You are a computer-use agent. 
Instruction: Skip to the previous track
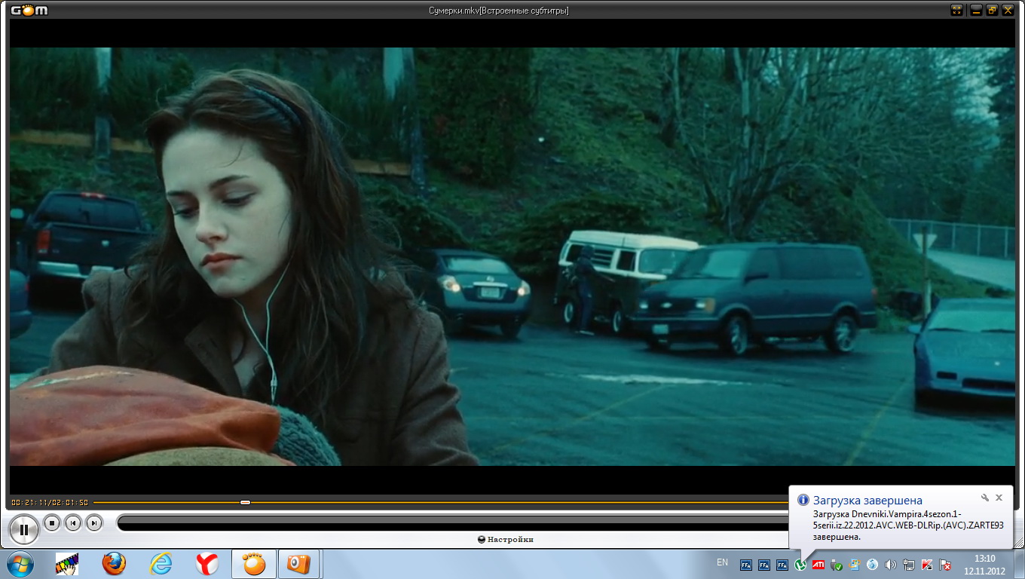(x=73, y=522)
